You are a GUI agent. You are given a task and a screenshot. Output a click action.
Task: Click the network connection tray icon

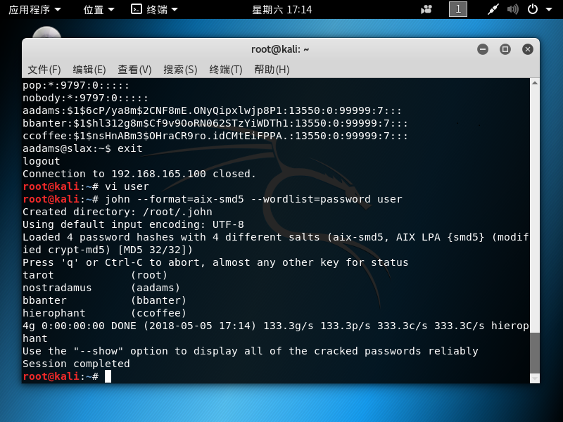click(493, 9)
